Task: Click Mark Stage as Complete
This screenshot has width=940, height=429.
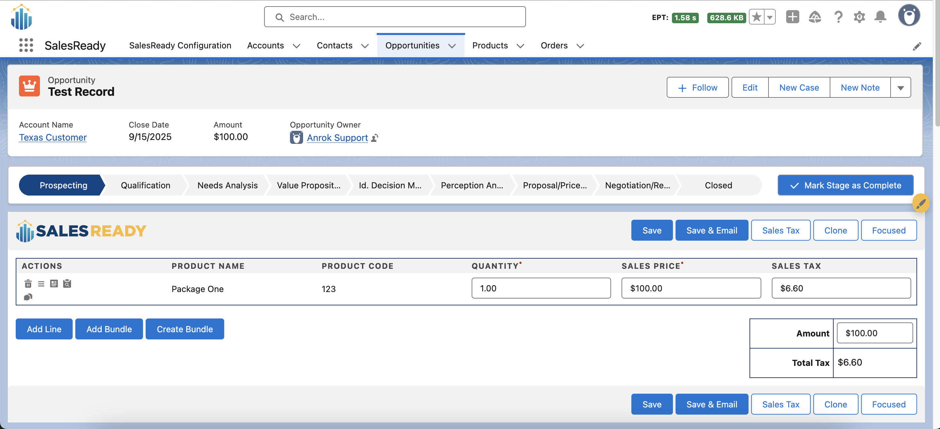Action: click(845, 185)
